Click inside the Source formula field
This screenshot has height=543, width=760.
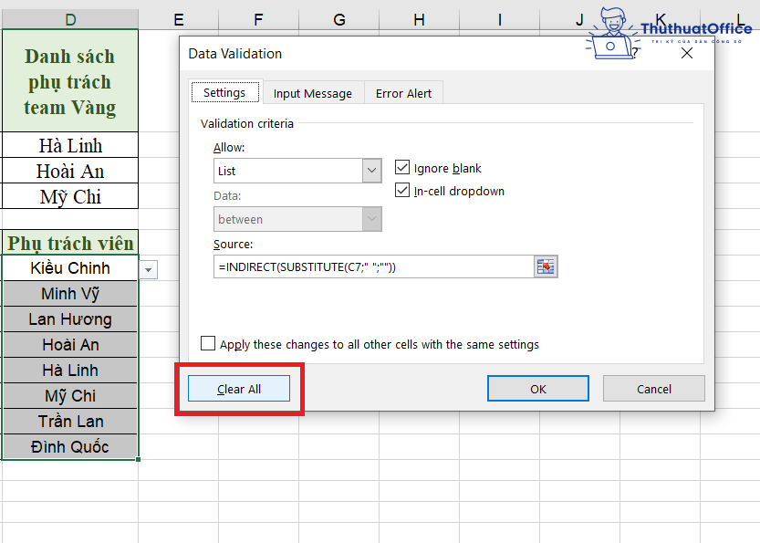365,266
